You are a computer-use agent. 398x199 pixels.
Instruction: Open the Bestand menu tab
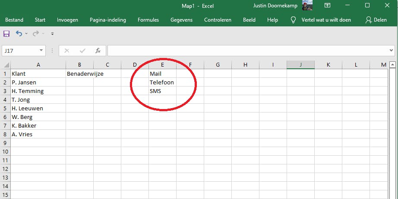pos(14,20)
